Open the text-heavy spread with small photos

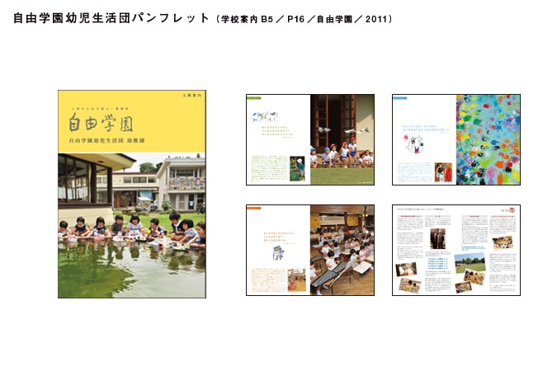point(456,250)
